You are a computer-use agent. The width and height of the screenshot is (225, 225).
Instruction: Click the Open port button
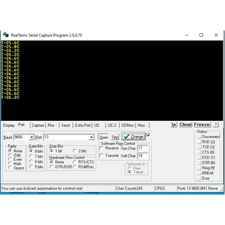pyautogui.click(x=103, y=137)
